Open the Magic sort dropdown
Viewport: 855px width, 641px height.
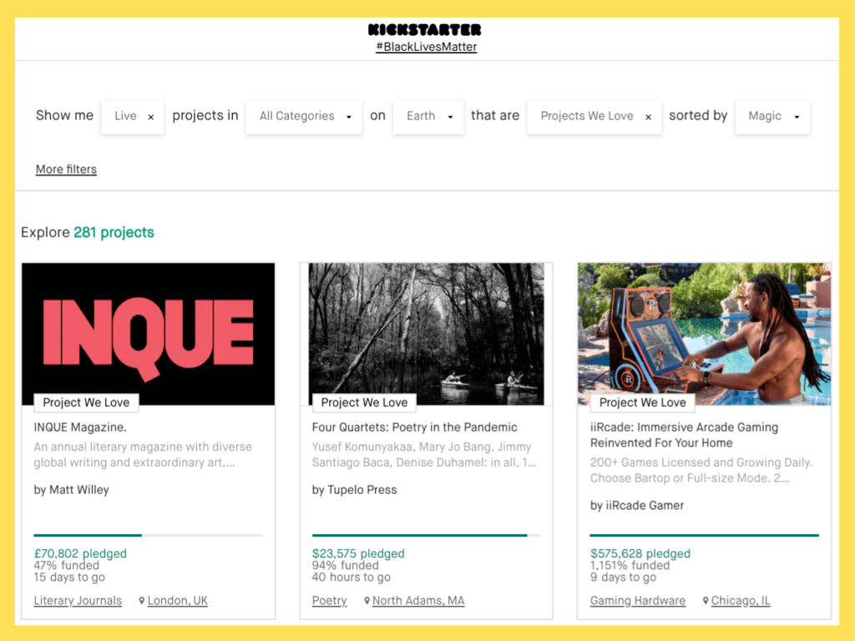click(x=772, y=116)
